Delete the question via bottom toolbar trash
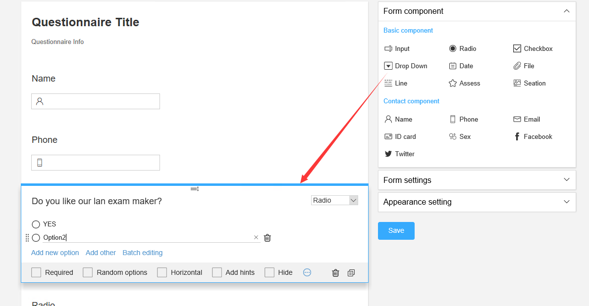Image resolution: width=589 pixels, height=306 pixels. click(335, 273)
